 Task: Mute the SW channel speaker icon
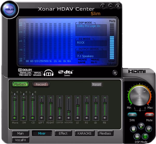[x=24, y=118]
